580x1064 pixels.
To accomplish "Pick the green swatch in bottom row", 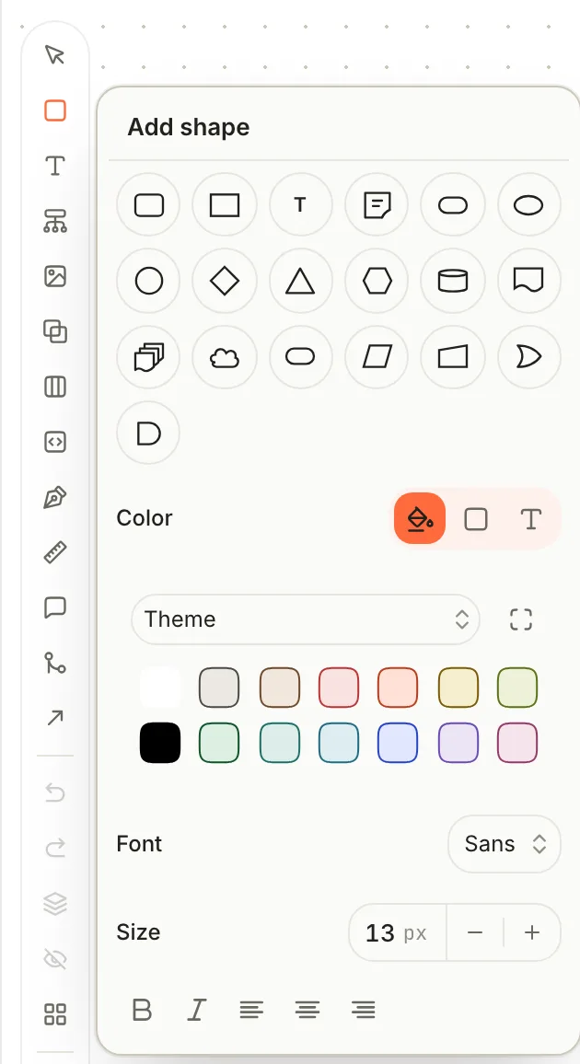I will coord(219,743).
